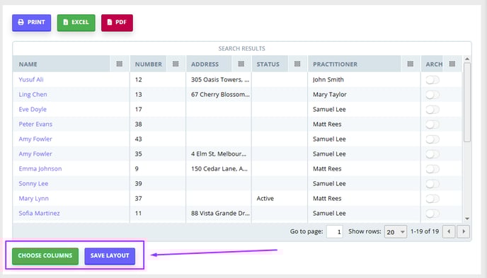Sort by the PRACTITIONER column header
The image size is (487, 278).
click(335, 64)
